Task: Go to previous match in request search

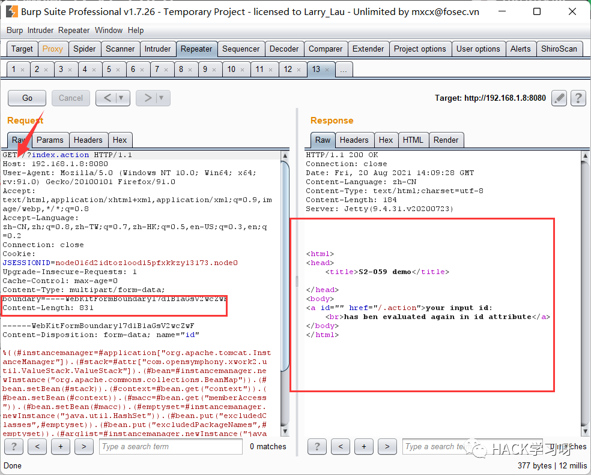Action: click(x=37, y=447)
